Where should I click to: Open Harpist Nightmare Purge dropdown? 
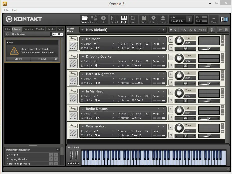[163, 79]
